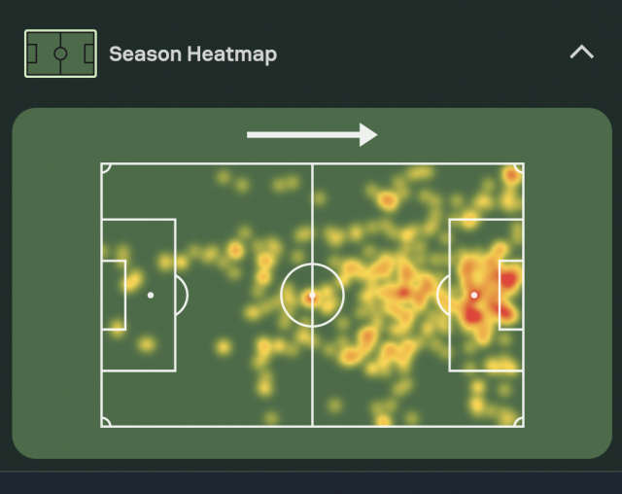This screenshot has height=494, width=622.
Task: Click the red hotspot between center circle and right box
Action: tap(403, 292)
